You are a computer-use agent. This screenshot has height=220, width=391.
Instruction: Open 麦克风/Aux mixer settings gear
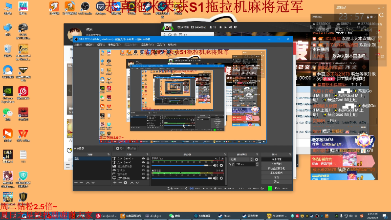pos(221,165)
